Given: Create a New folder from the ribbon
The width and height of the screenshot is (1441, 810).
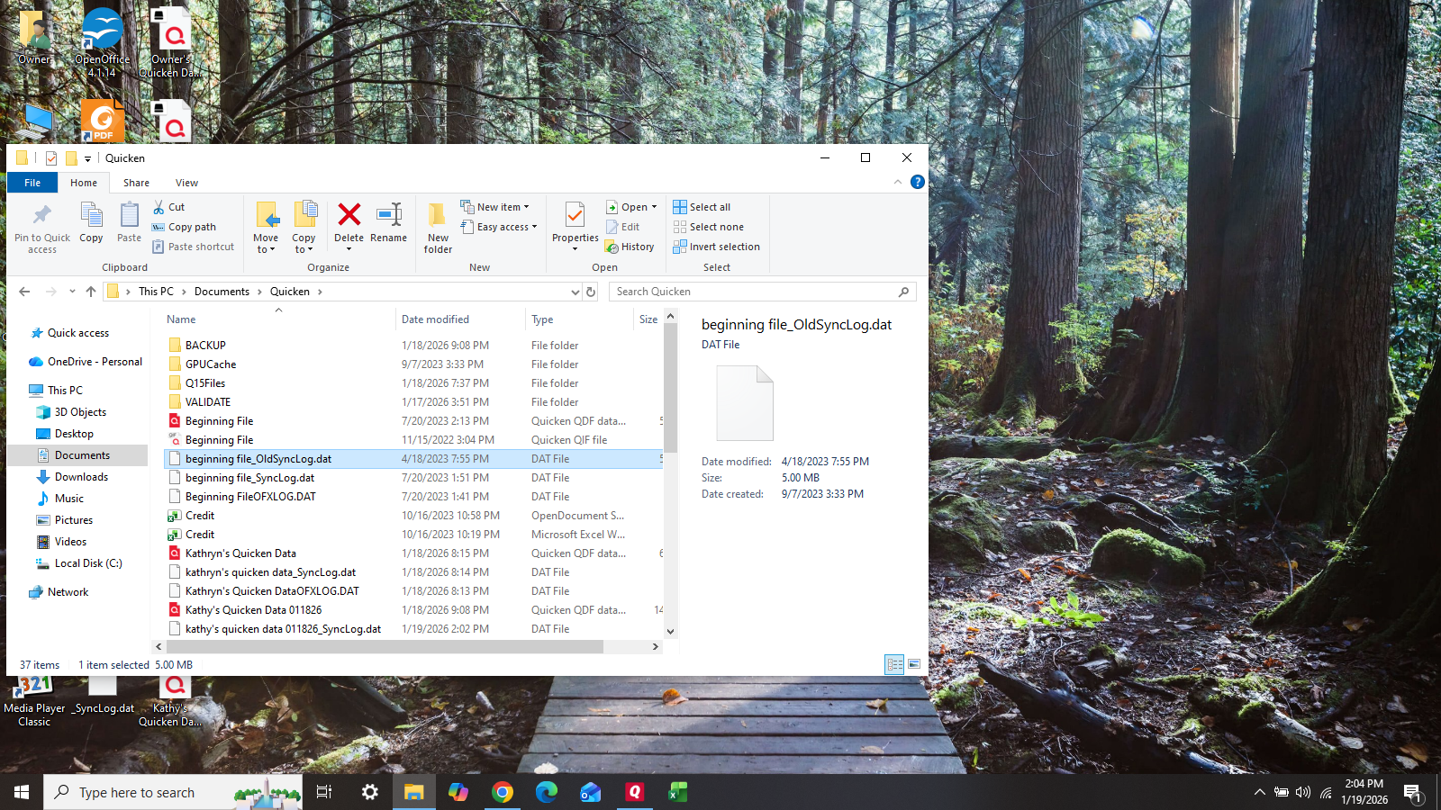Looking at the screenshot, I should (x=438, y=228).
